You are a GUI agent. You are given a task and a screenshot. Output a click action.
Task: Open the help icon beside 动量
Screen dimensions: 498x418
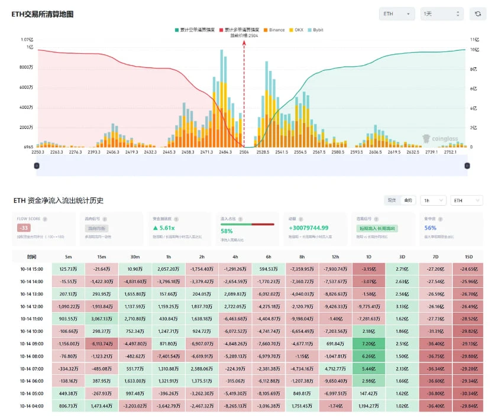pos(301,219)
